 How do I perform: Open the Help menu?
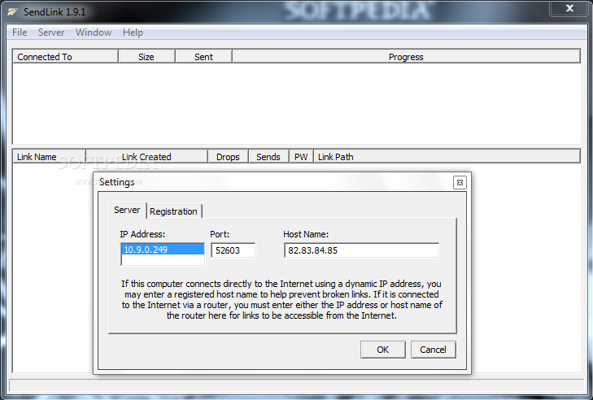coord(133,33)
